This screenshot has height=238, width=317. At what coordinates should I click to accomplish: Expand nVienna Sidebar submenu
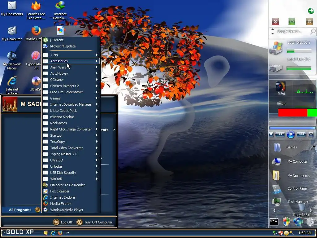[x=71, y=117]
